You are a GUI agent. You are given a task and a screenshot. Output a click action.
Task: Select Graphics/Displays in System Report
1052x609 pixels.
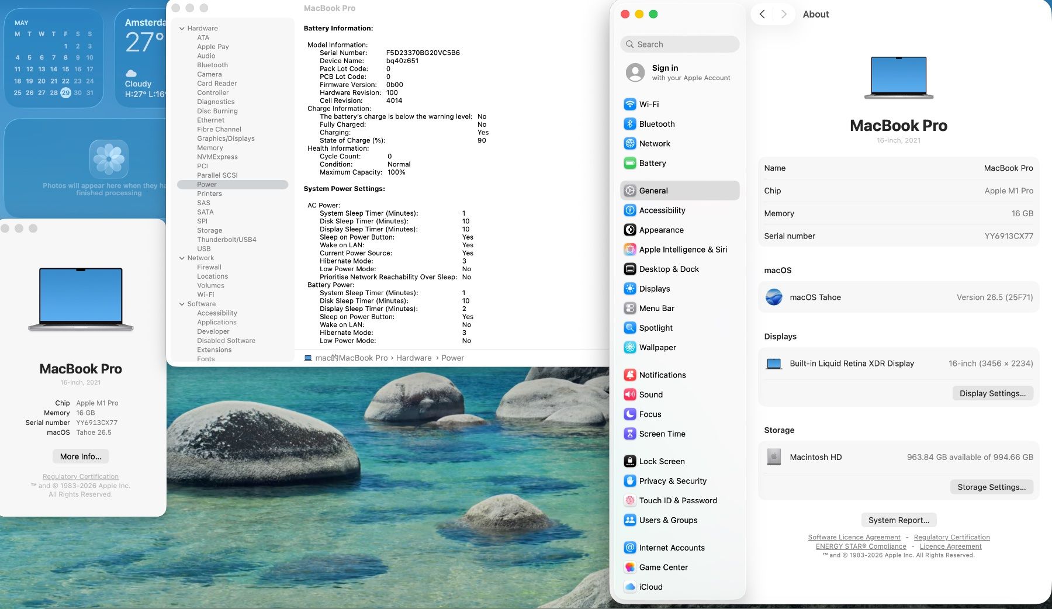pyautogui.click(x=226, y=139)
